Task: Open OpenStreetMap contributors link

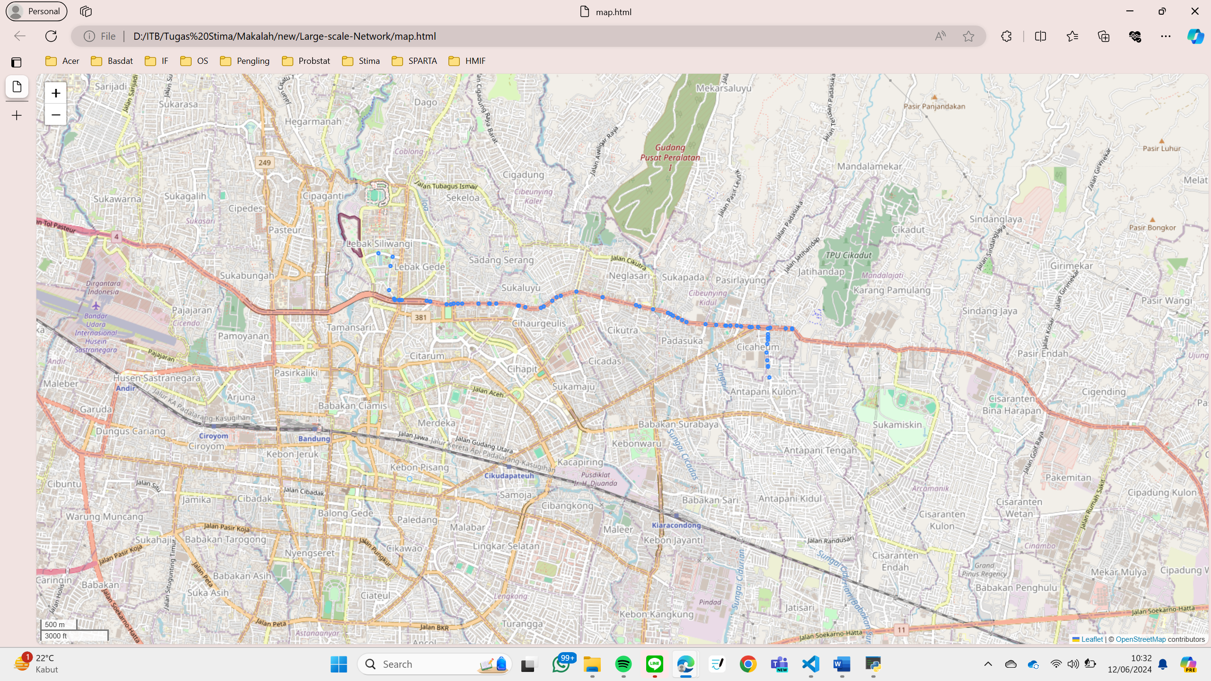Action: (1141, 639)
